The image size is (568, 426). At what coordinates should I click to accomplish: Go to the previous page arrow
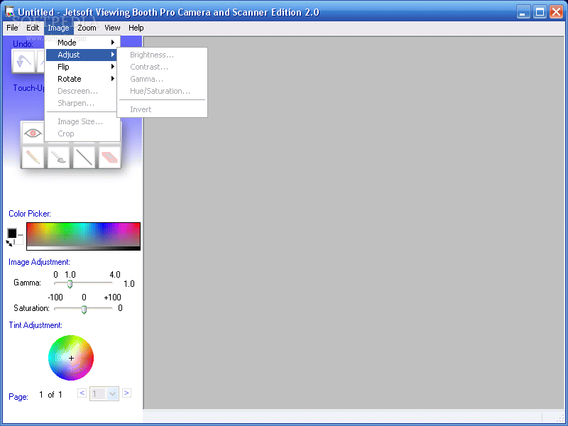coord(82,393)
